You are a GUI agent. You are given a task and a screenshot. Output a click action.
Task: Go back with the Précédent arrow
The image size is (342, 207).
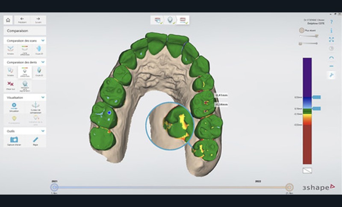(x=21, y=20)
